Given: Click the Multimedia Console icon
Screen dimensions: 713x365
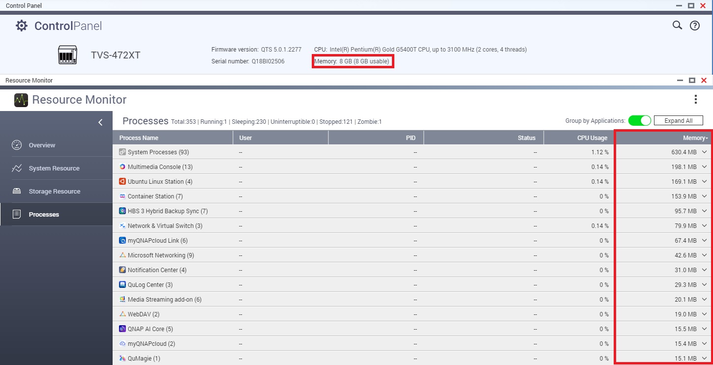Looking at the screenshot, I should click(122, 167).
